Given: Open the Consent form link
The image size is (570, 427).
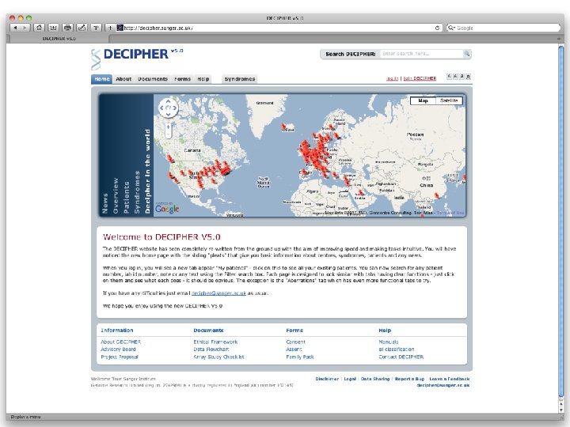Looking at the screenshot, I should [295, 342].
